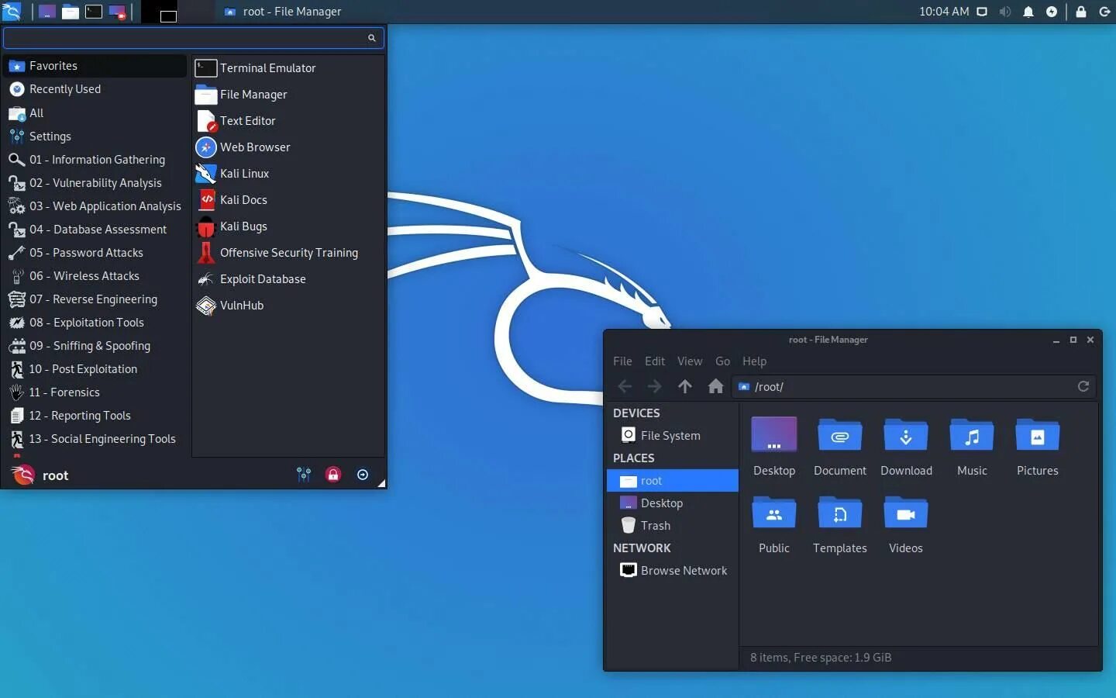1116x698 pixels.
Task: Click the clock showing 10:04 AM
Action: 944,12
